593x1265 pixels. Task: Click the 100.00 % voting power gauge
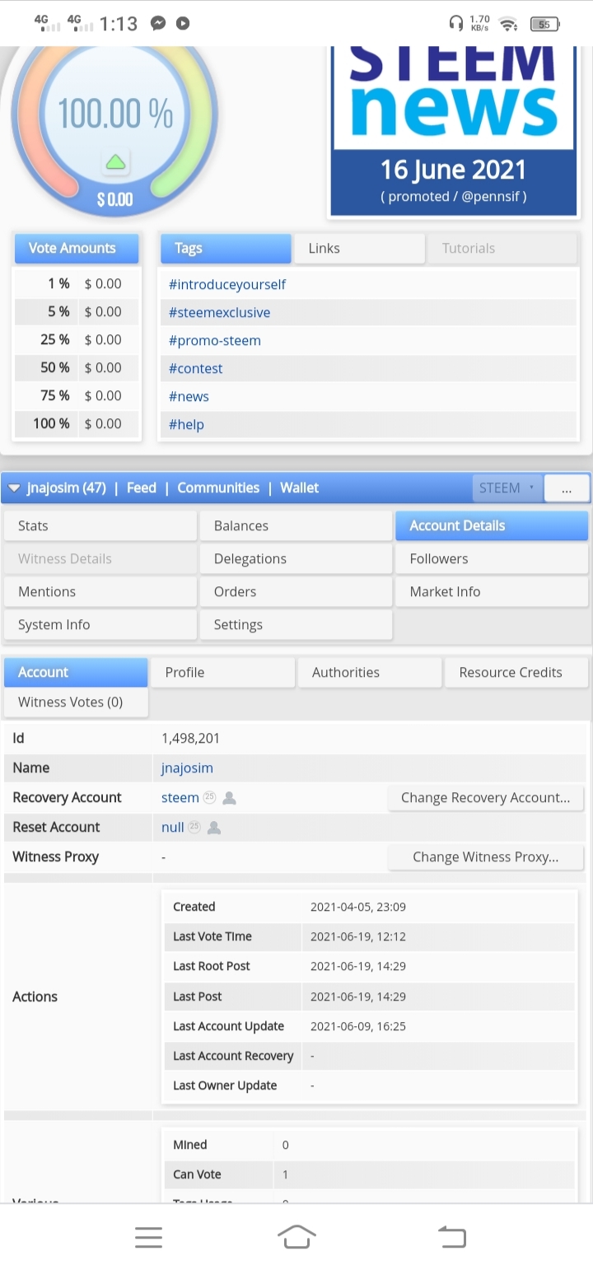115,115
